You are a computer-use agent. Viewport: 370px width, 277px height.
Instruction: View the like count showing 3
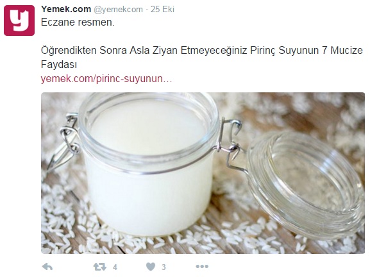[x=164, y=267]
